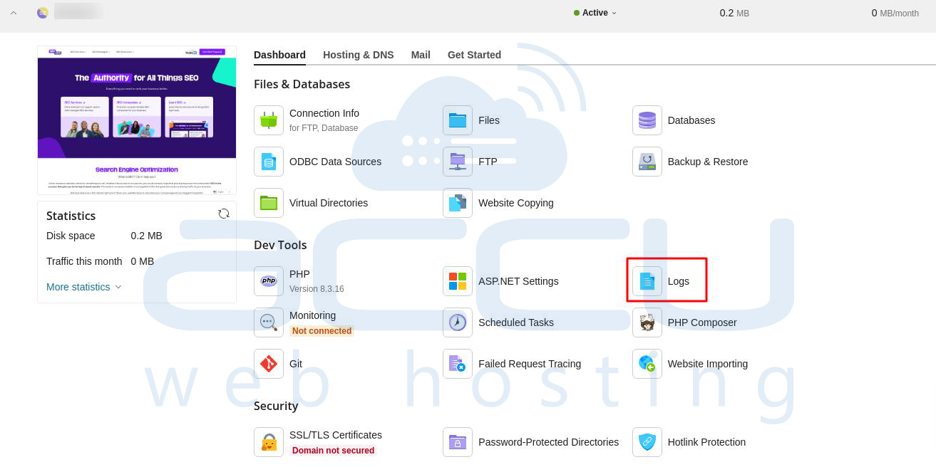
Task: Open the SSL/TLS Certificates lock icon
Action: tap(269, 442)
